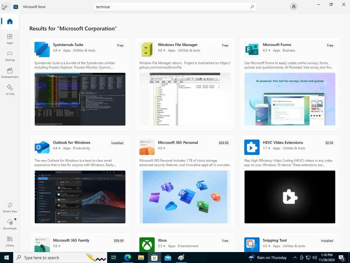The width and height of the screenshot is (350, 263).
Task: Click the taskbar clock showing 1:18 PM
Action: coord(327,258)
